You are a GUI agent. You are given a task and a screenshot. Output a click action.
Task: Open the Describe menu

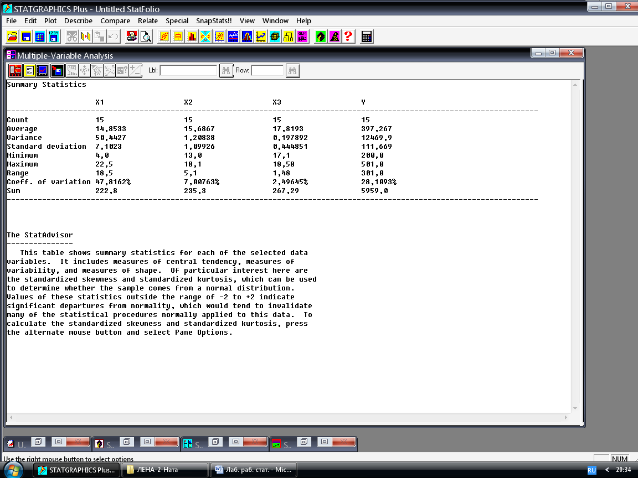[x=79, y=20]
